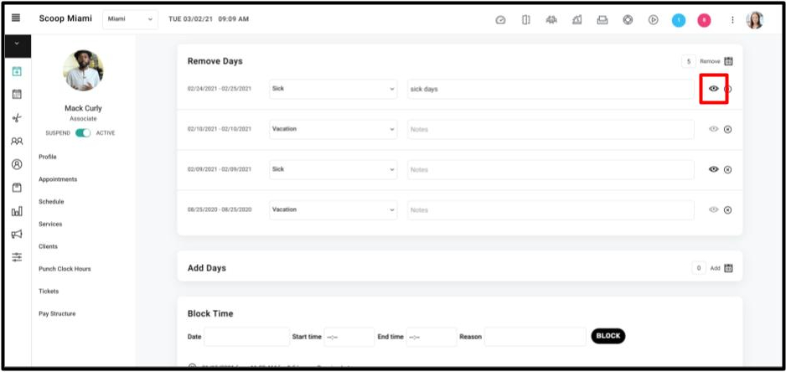This screenshot has height=372, width=786.
Task: Click Mack Curly's profile photo
Action: point(83,70)
